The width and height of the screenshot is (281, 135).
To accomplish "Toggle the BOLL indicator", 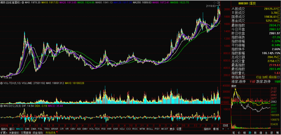I will tap(150, 129).
